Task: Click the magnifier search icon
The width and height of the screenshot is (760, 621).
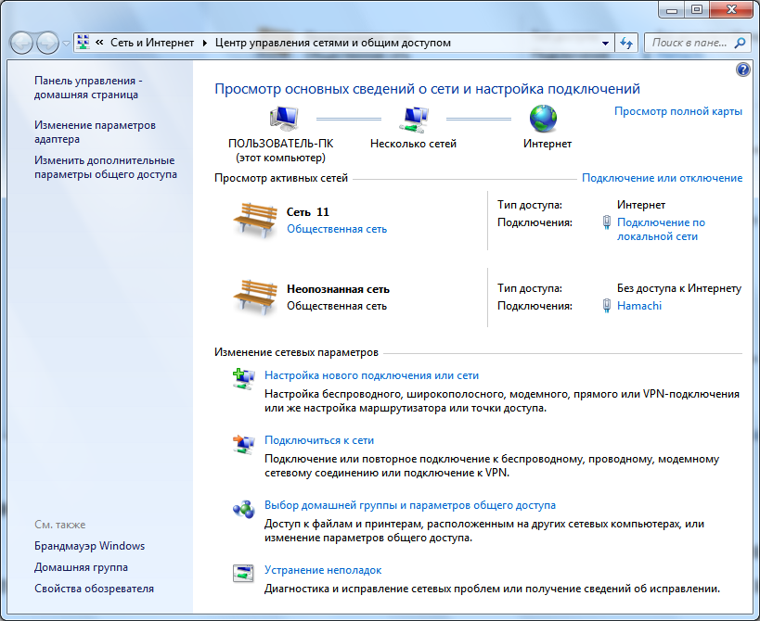Action: pyautogui.click(x=741, y=43)
